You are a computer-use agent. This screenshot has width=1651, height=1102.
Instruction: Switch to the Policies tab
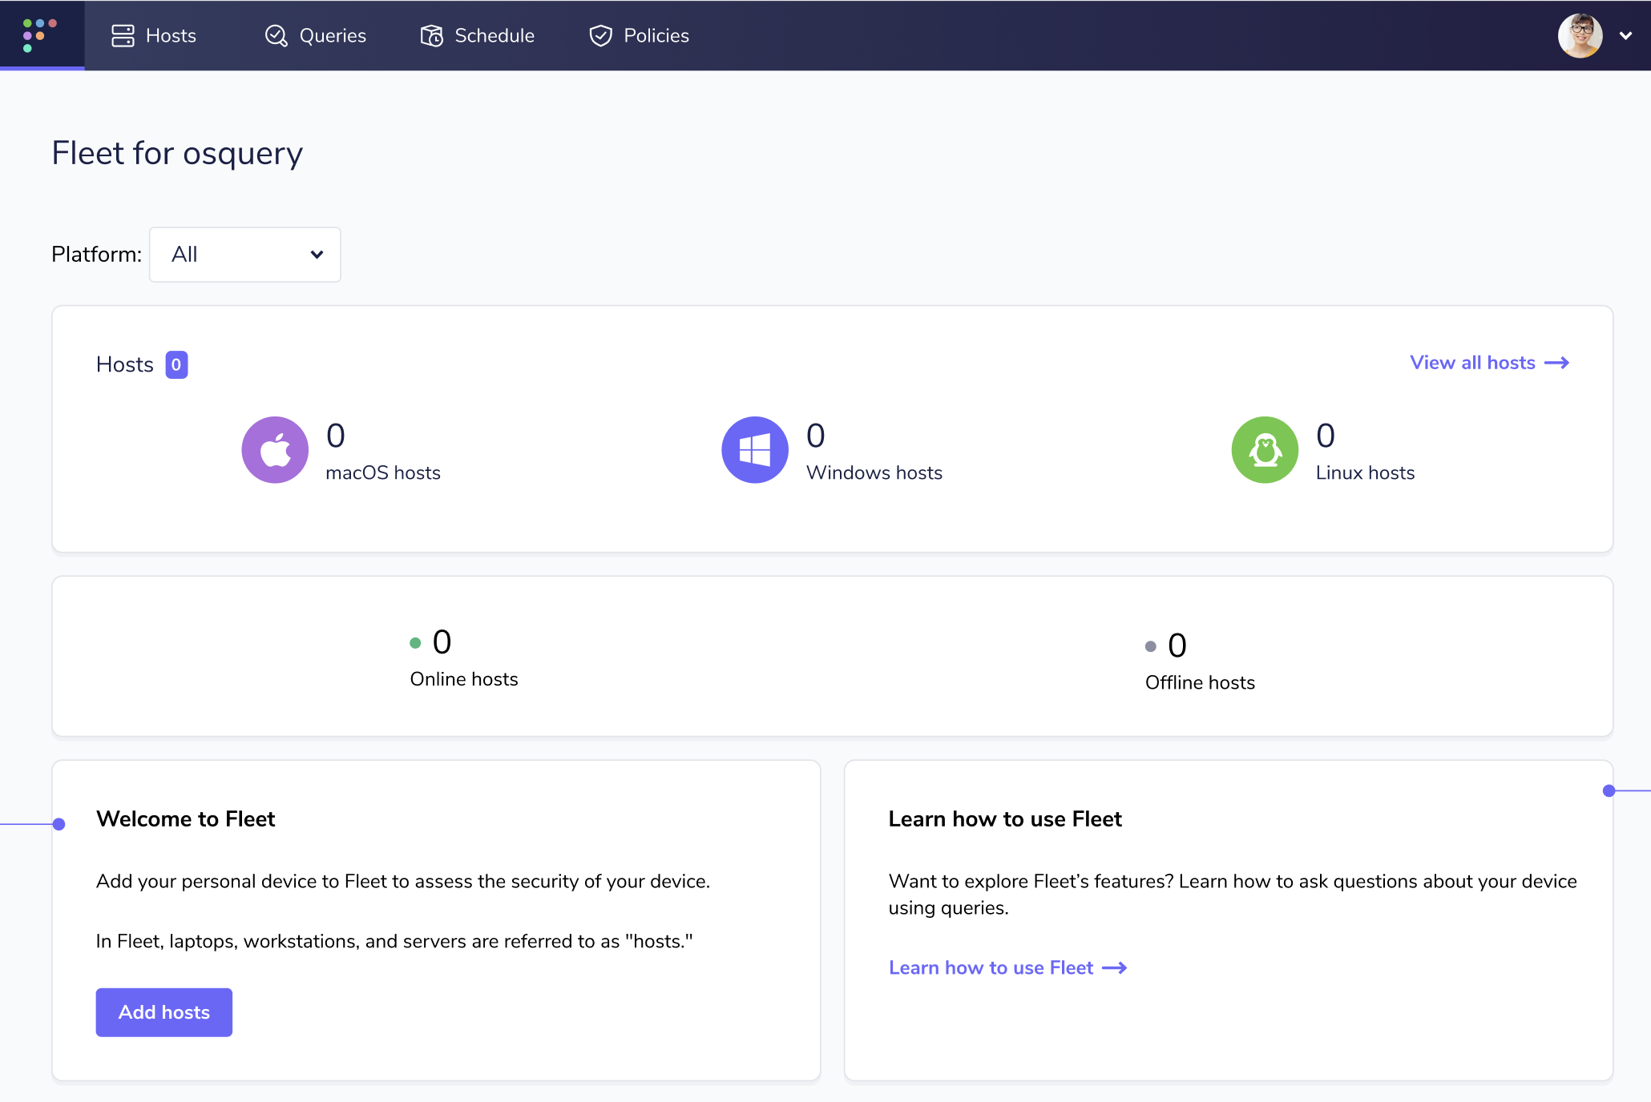656,36
